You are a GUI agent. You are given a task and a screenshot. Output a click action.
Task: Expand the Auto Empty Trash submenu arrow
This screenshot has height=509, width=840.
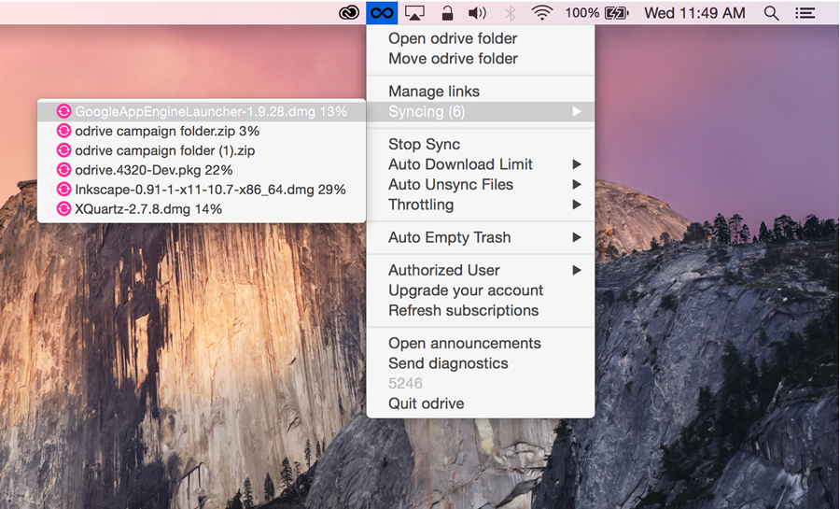[577, 237]
